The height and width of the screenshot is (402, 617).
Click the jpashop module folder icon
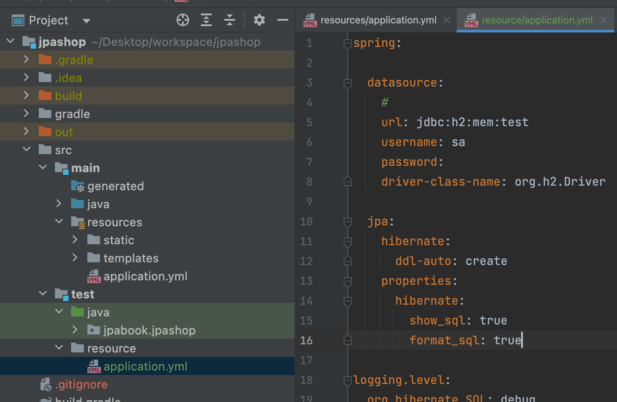(x=29, y=42)
